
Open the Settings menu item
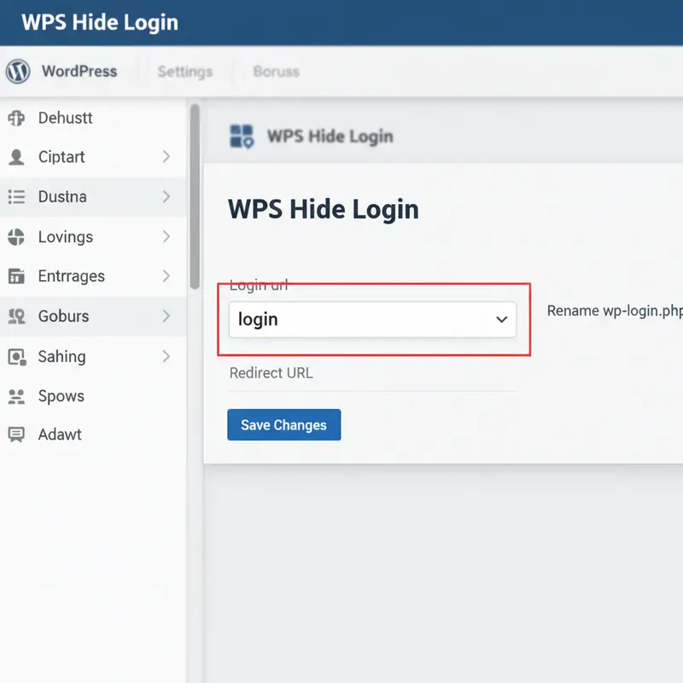[x=184, y=72]
